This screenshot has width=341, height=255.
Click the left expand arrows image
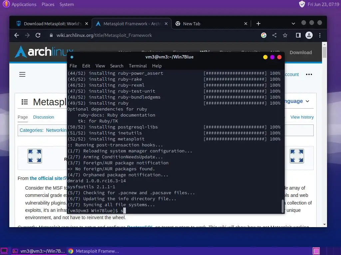(x=35, y=156)
